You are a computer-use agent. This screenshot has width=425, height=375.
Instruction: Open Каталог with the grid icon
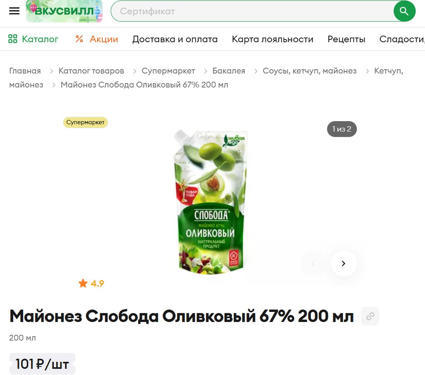[x=33, y=39]
